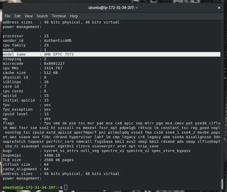The height and width of the screenshot is (192, 227).
Task: Click the '512 KB' cache size value
Action: (x=51, y=73)
